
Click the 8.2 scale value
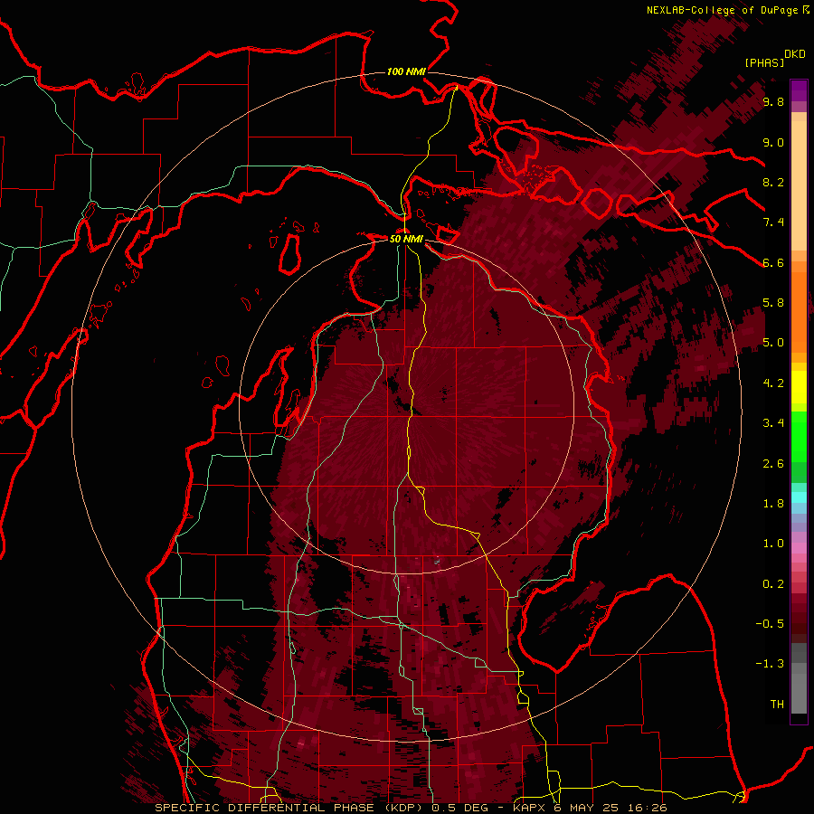point(773,182)
